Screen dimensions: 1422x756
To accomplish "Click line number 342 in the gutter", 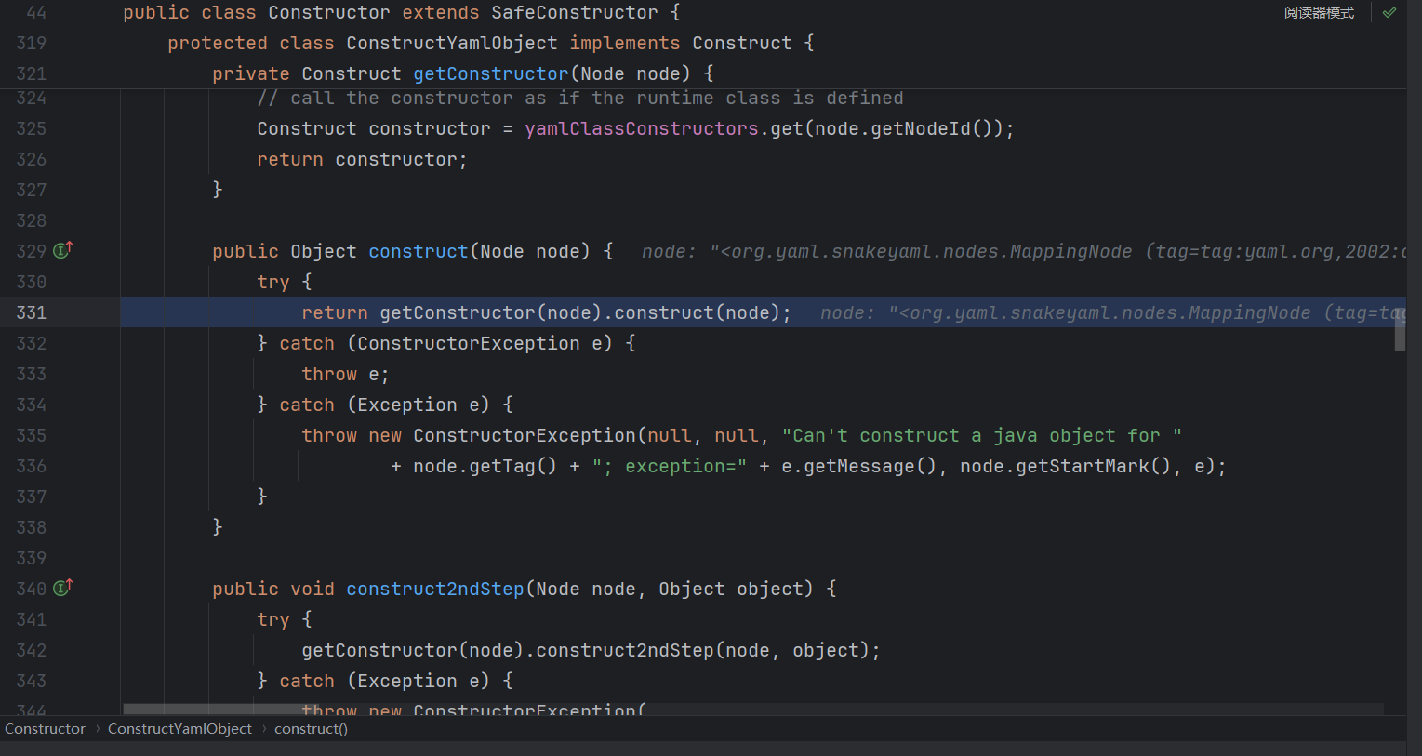I will click(x=31, y=650).
